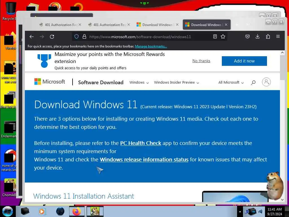Open the Recycle Bin desktop icon

point(9,11)
